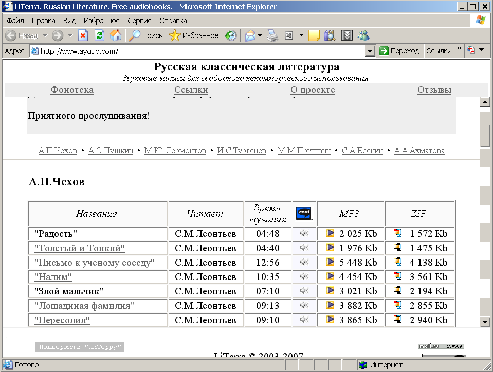
Task: Click the Переход go button
Action: click(399, 51)
